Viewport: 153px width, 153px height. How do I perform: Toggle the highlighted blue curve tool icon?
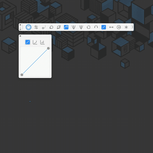66,27
